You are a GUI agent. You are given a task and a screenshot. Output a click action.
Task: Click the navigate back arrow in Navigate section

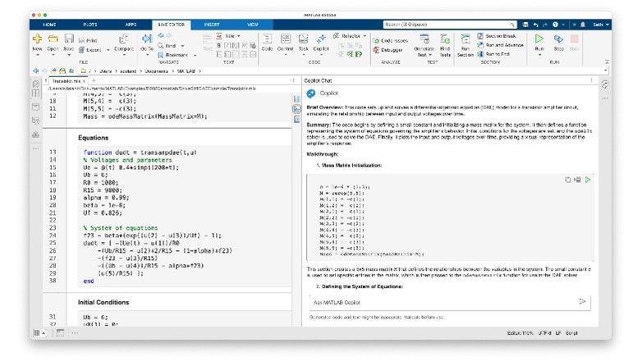pos(161,35)
